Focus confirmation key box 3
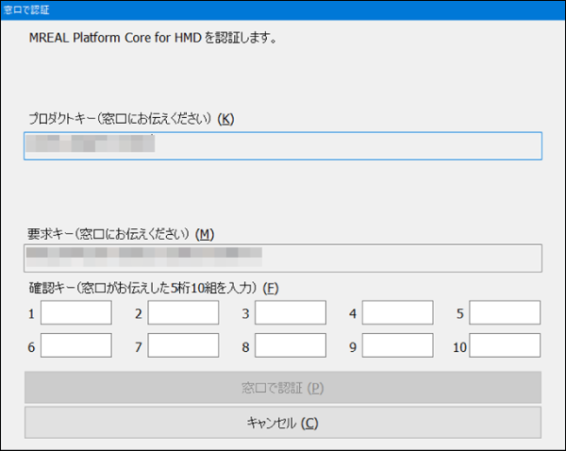 click(291, 312)
